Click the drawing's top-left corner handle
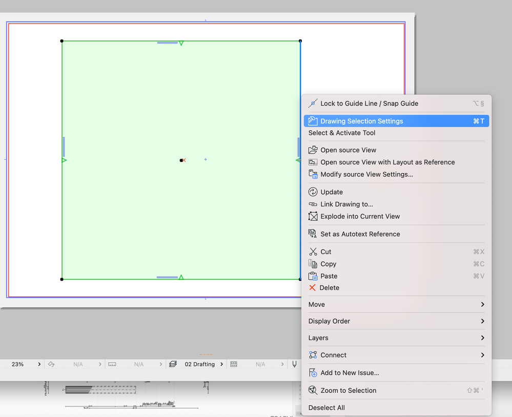The width and height of the screenshot is (512, 417). click(x=62, y=41)
